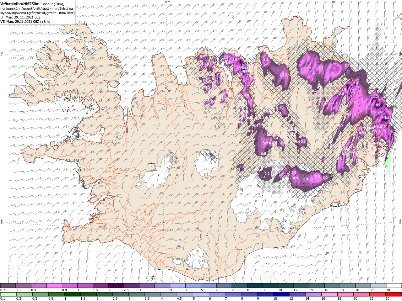This screenshot has height=301, width=402.
Task: Click the 0.1 label under the rain scale
Action: (x=3, y=298)
